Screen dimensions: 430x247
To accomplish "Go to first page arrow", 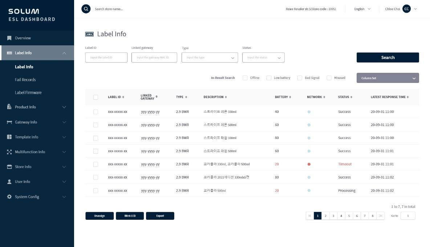I will (310, 216).
